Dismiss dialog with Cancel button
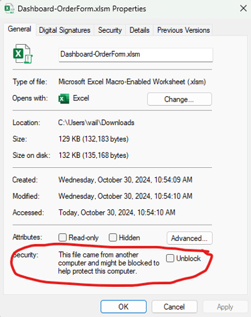251x317 pixels. [174, 307]
